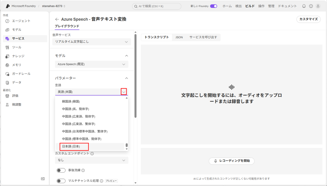Open the 音声サービス dropdown
The image size is (327, 186).
(92, 42)
